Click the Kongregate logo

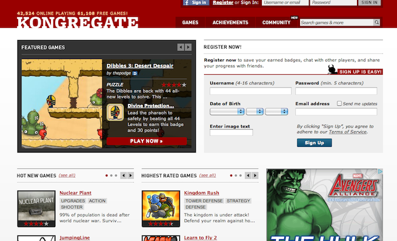(x=78, y=22)
